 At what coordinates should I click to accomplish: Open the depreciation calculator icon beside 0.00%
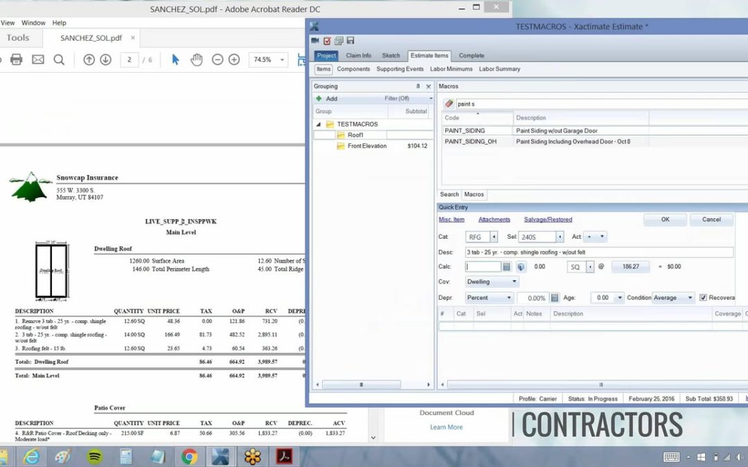[554, 297]
